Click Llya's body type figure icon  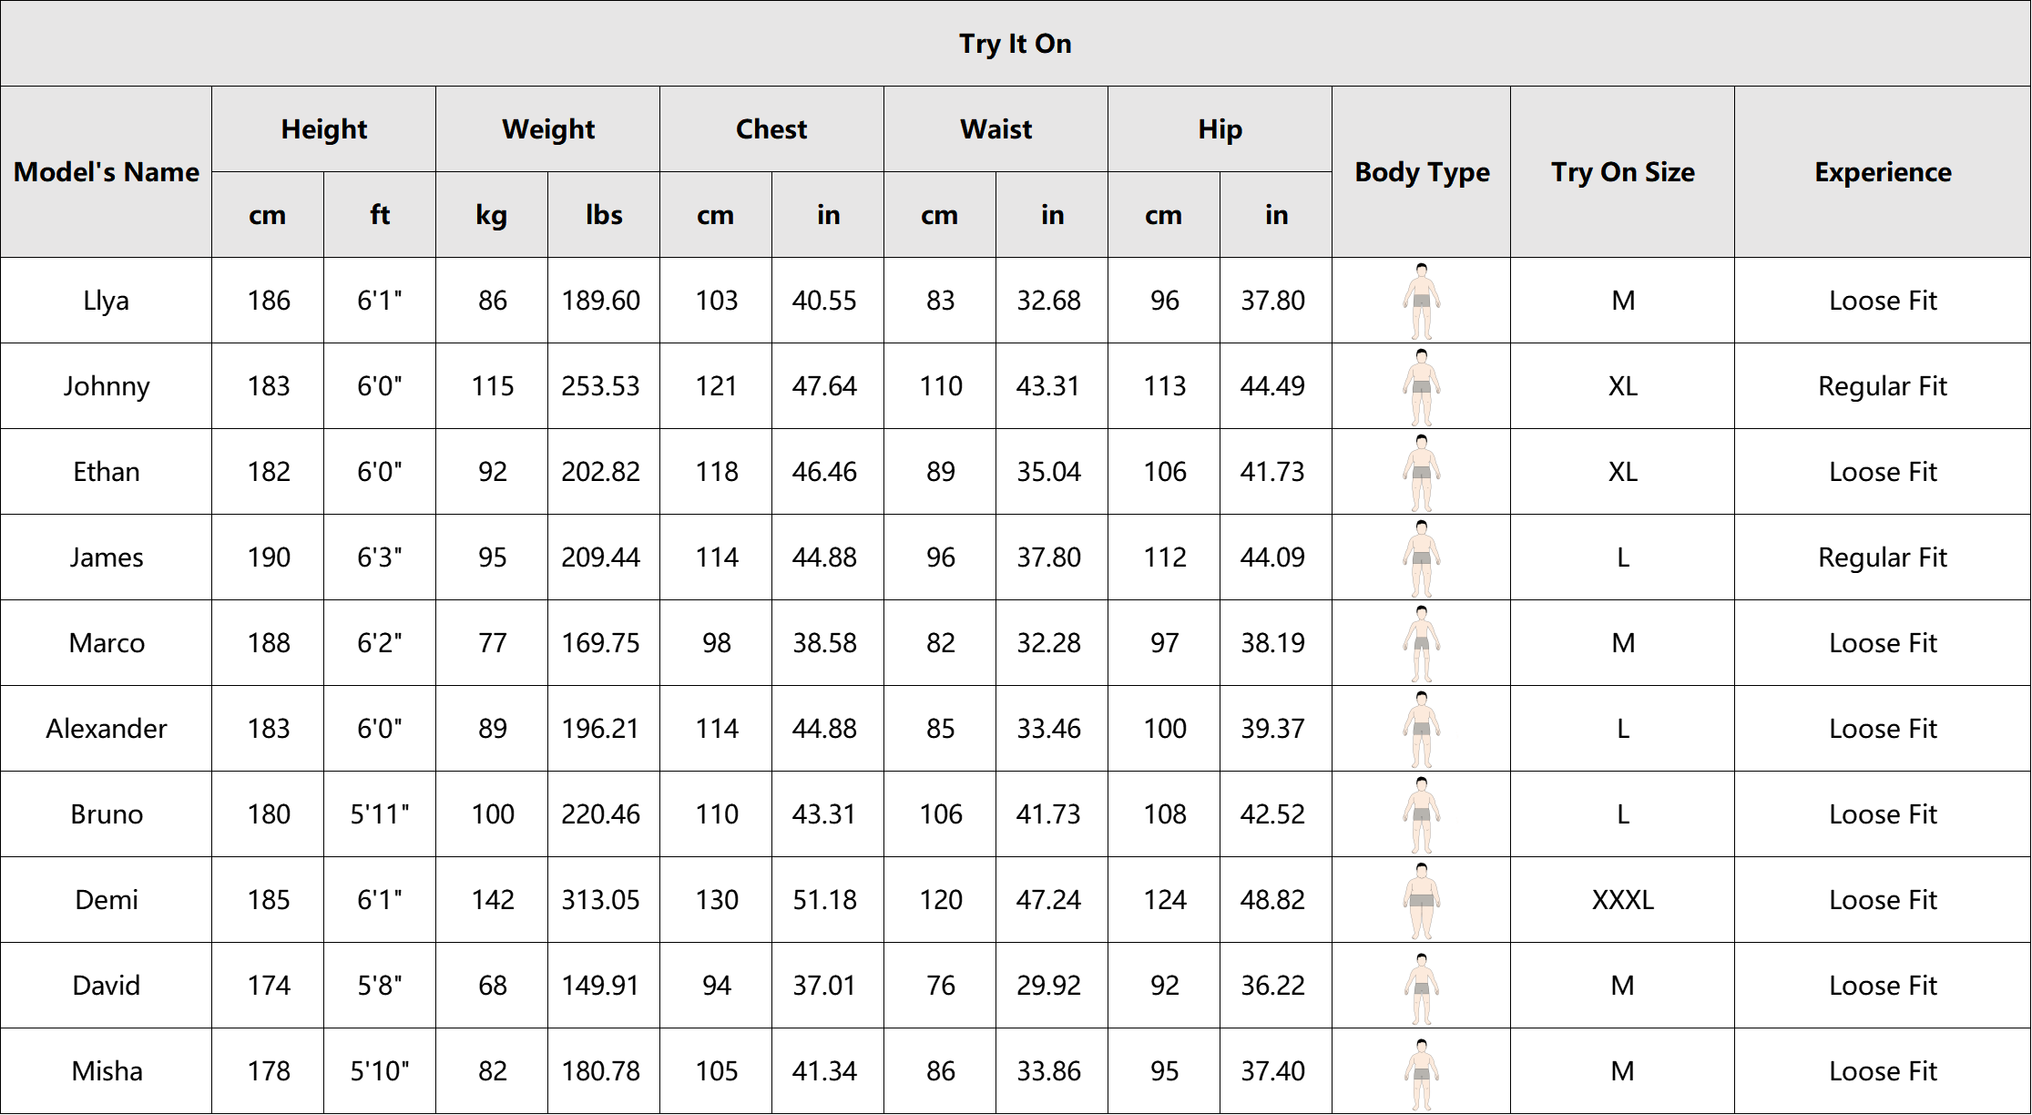click(x=1421, y=301)
